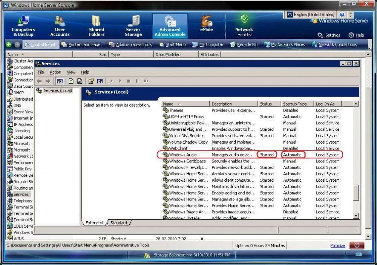Open the Action menu in Services
The width and height of the screenshot is (377, 265).
55,72
